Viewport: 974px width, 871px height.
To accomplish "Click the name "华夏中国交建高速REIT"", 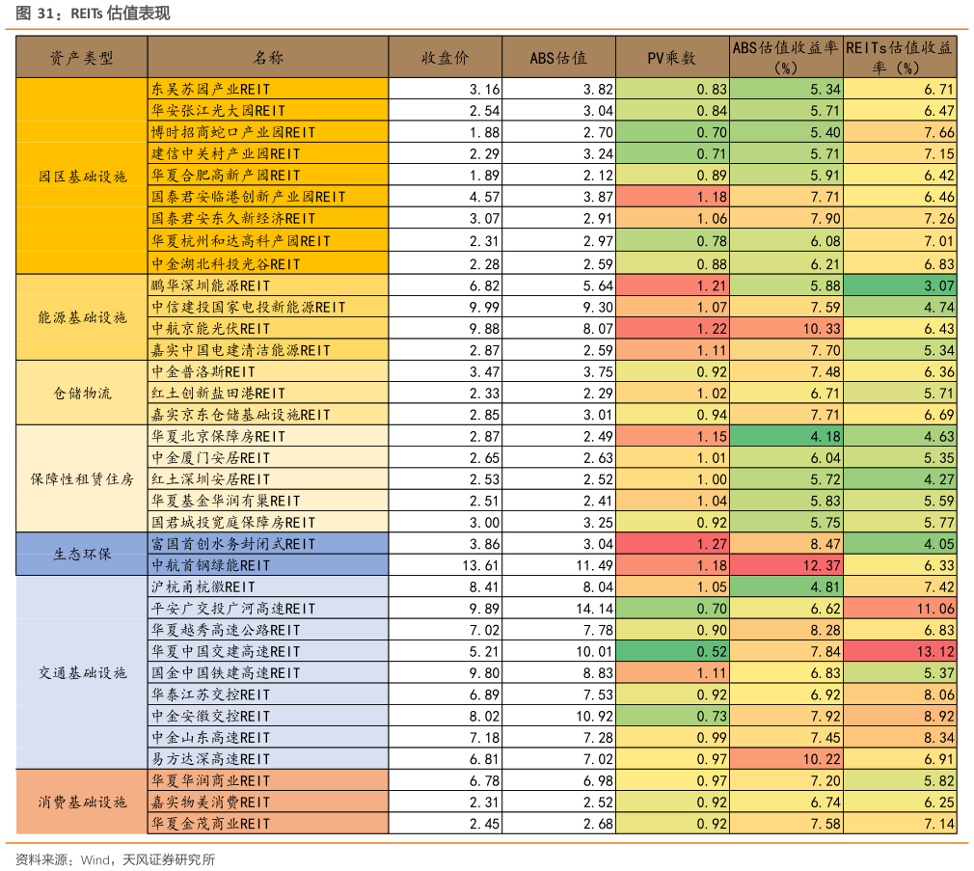I will pos(226,652).
